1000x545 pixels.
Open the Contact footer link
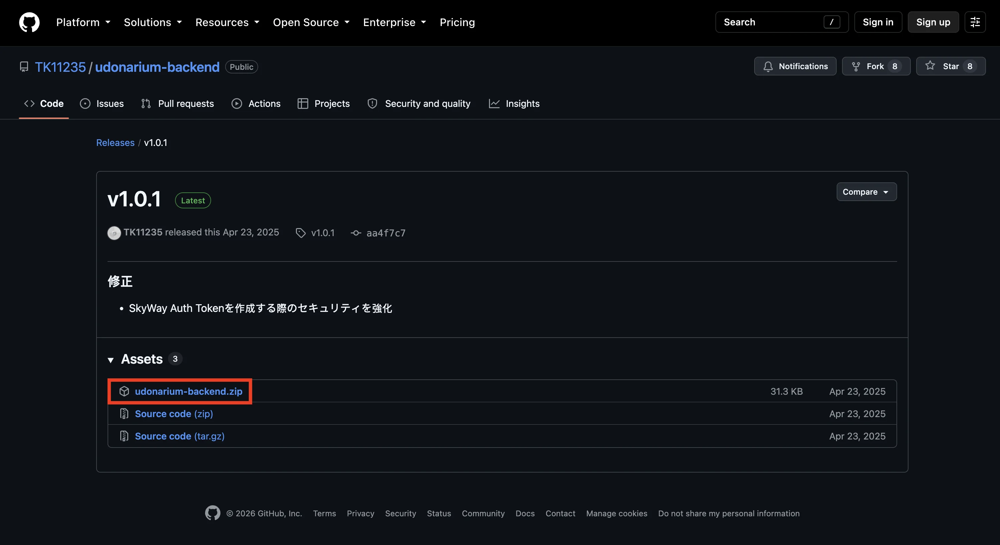click(x=560, y=513)
